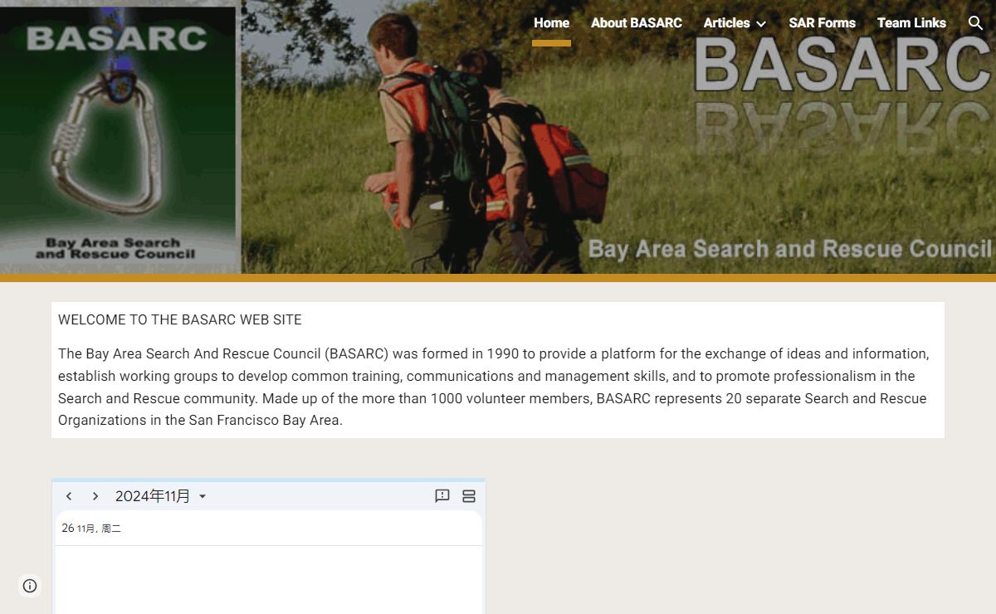Click the site info icon at bottom left

coord(30,586)
